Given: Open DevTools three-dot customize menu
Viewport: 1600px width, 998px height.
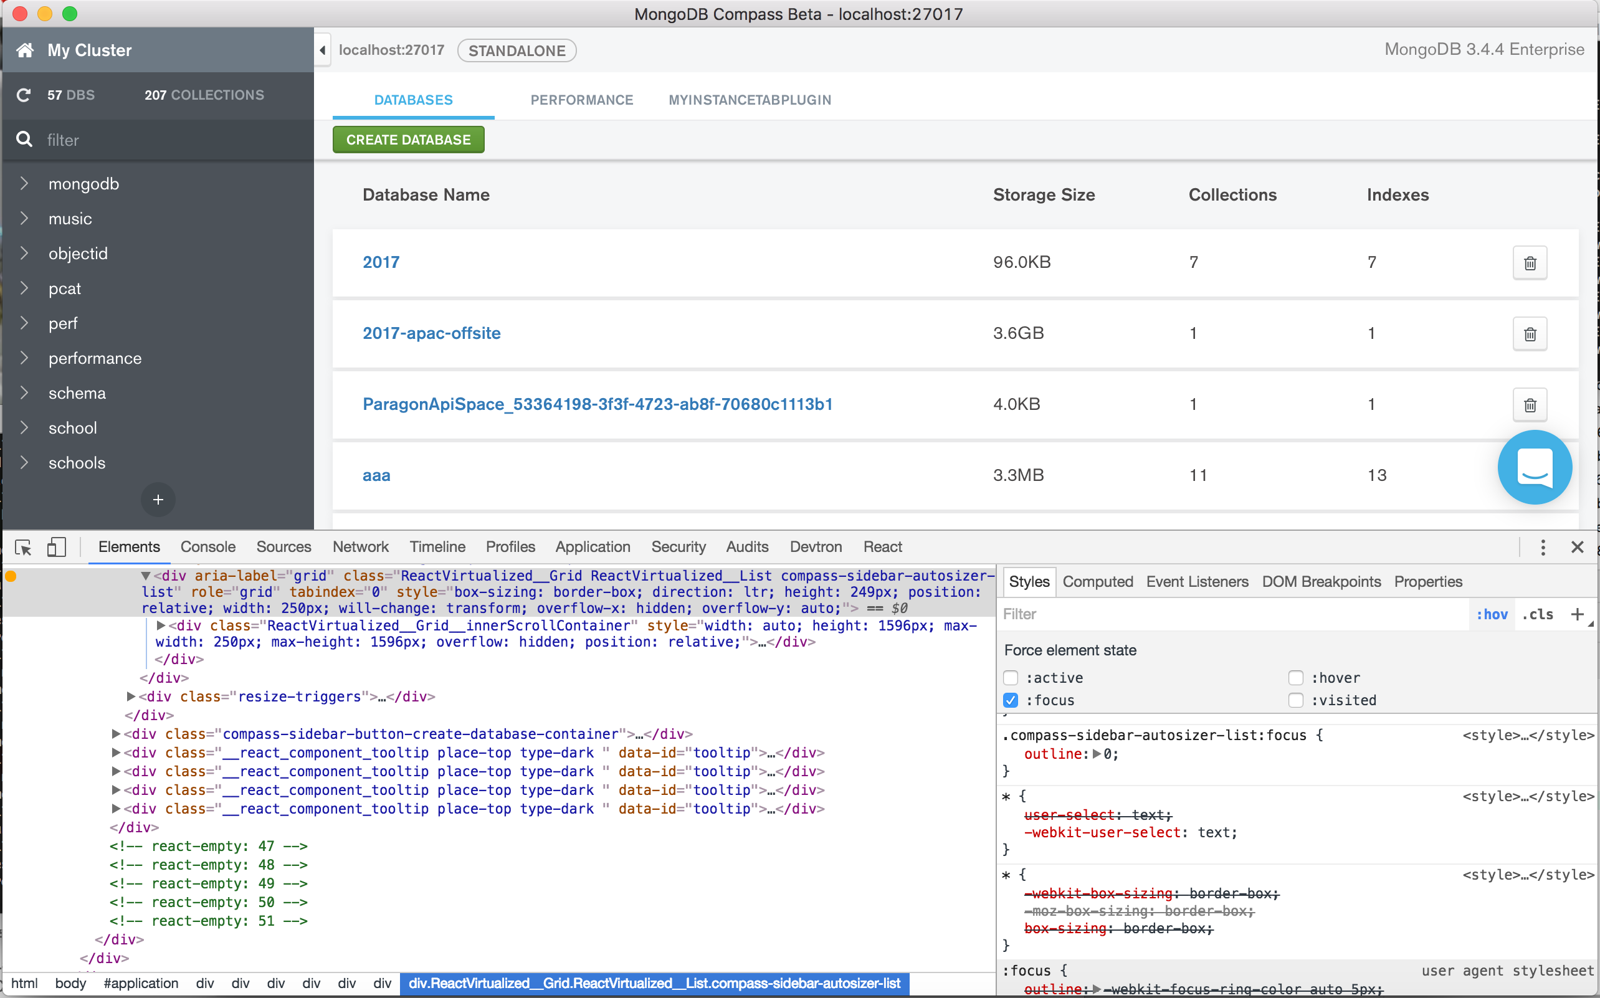Looking at the screenshot, I should tap(1543, 547).
